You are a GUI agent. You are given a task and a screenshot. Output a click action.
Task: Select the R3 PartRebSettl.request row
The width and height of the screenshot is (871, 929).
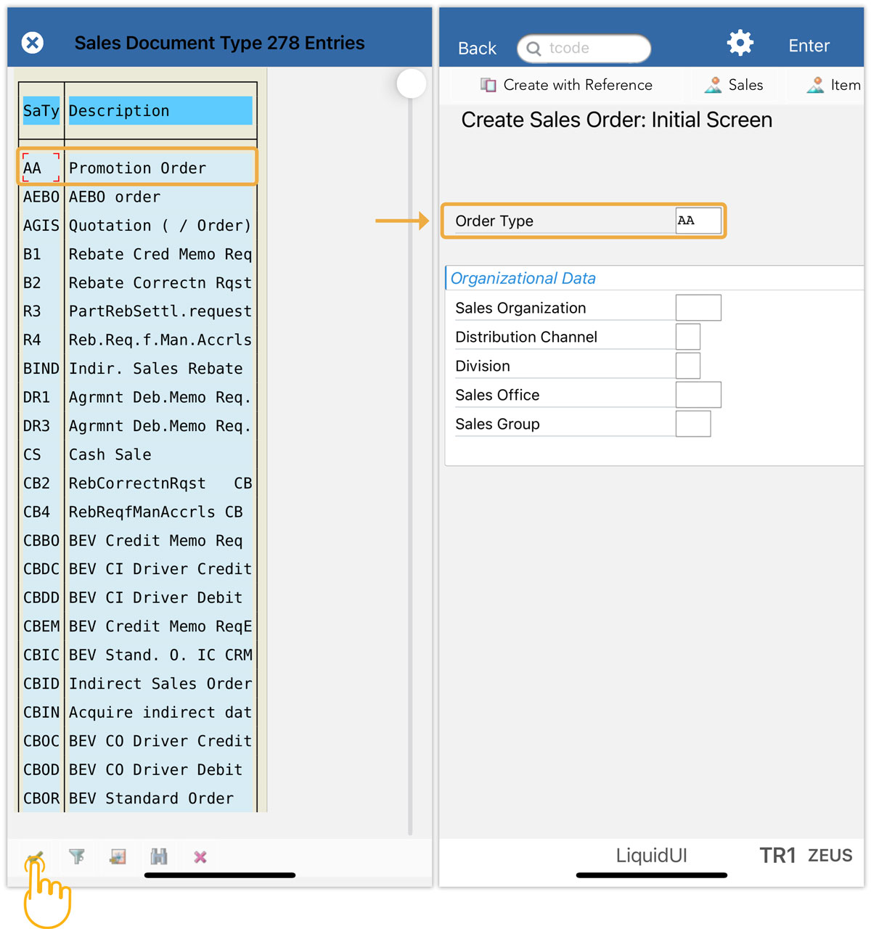tap(138, 311)
